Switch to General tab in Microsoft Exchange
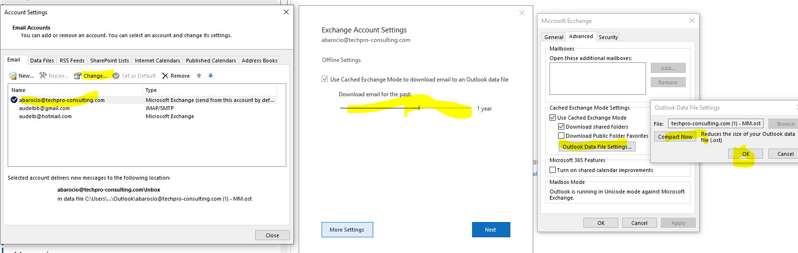 click(554, 37)
